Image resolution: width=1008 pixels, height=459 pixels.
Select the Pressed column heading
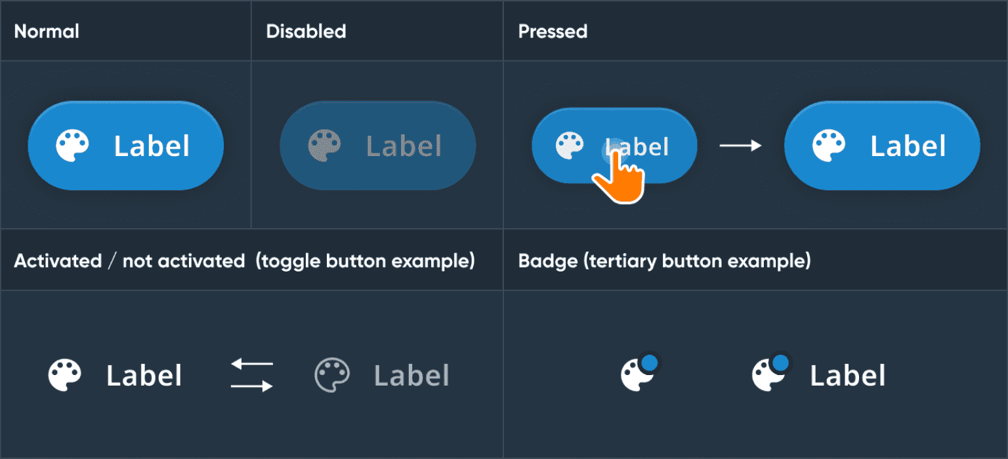(553, 31)
